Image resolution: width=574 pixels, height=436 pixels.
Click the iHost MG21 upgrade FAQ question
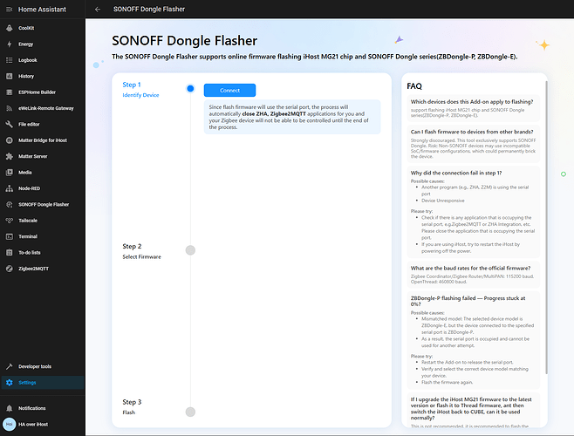(x=471, y=409)
